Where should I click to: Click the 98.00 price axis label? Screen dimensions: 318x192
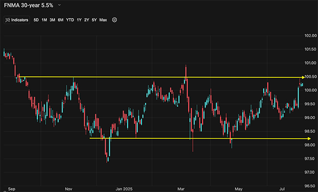[310, 145]
